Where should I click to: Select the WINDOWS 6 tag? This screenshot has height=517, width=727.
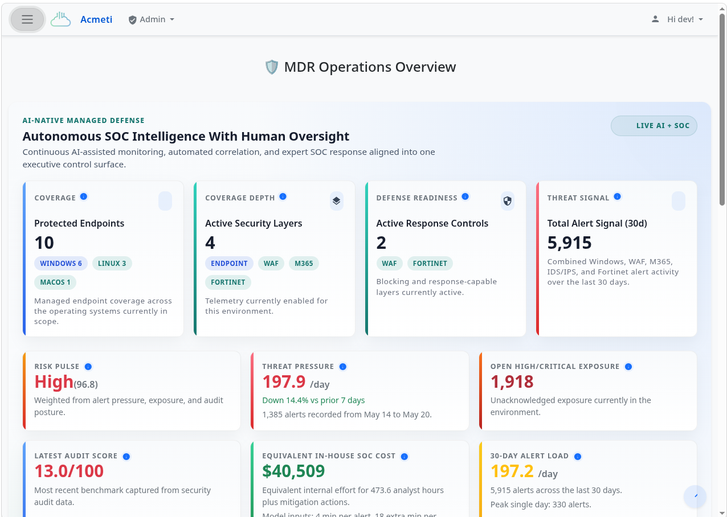click(61, 264)
